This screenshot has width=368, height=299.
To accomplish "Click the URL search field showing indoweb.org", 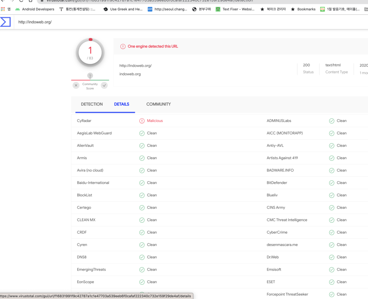I will 155,22.
